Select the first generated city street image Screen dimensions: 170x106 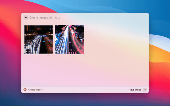39,39
